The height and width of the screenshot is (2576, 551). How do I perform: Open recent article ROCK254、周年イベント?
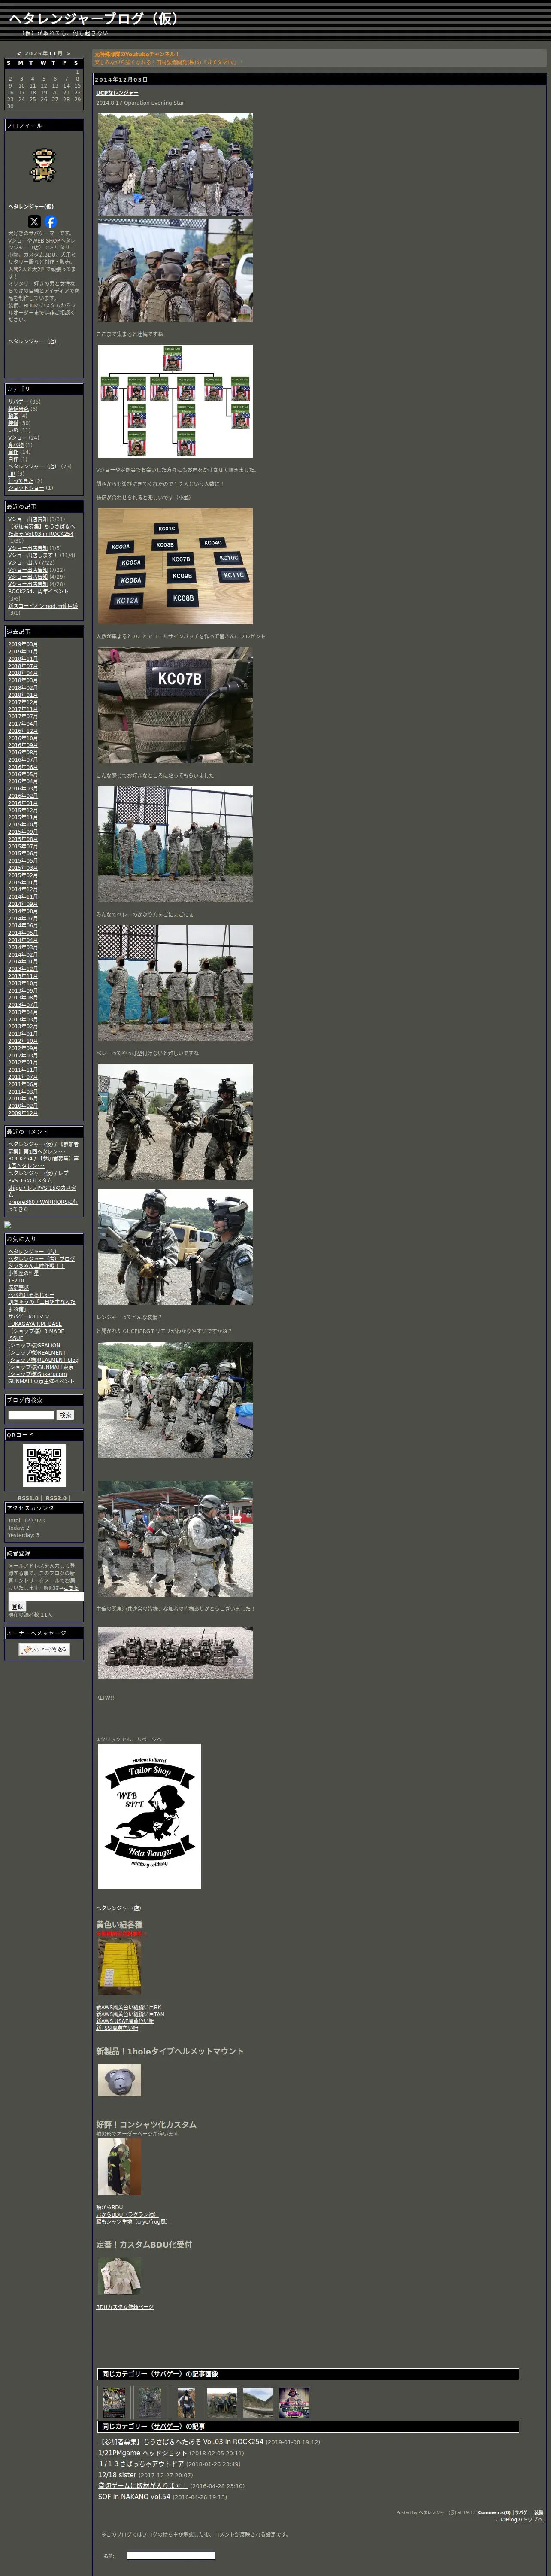(38, 591)
